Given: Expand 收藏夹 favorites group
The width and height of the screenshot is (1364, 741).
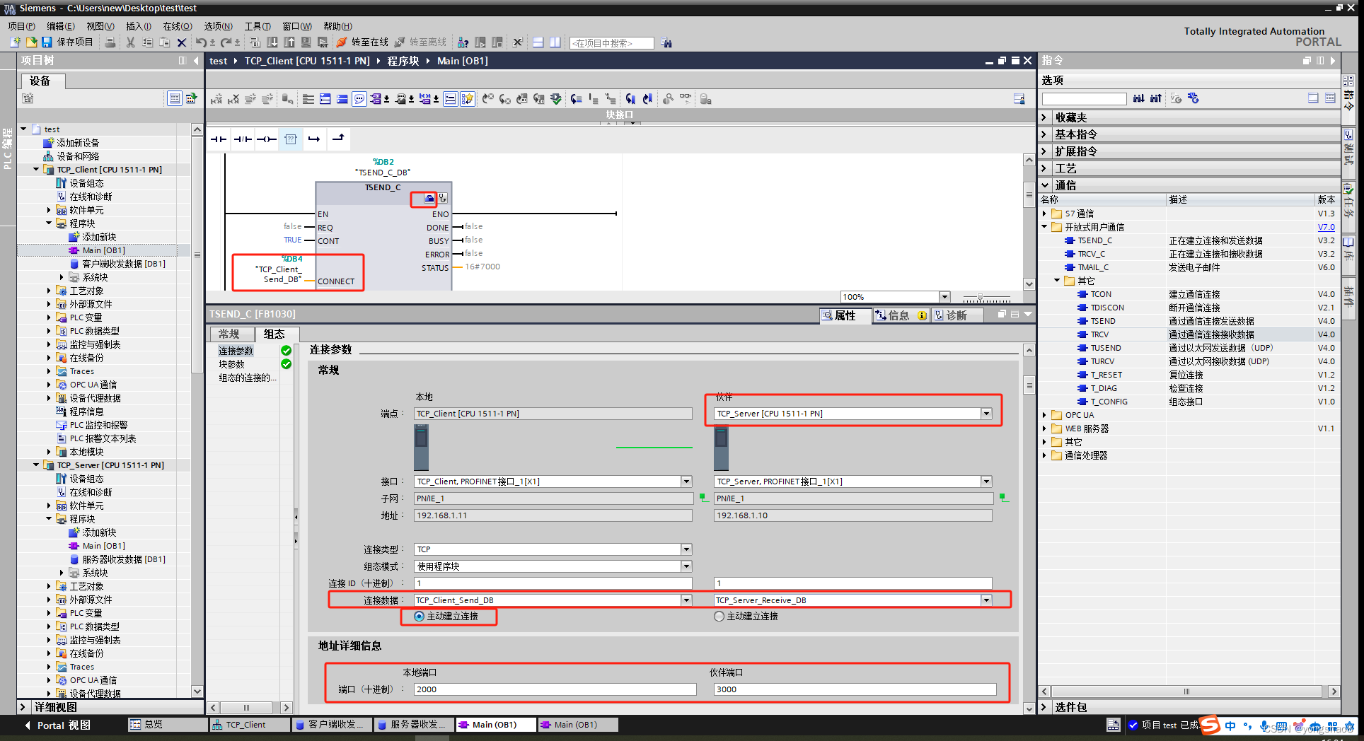Looking at the screenshot, I should [1045, 117].
